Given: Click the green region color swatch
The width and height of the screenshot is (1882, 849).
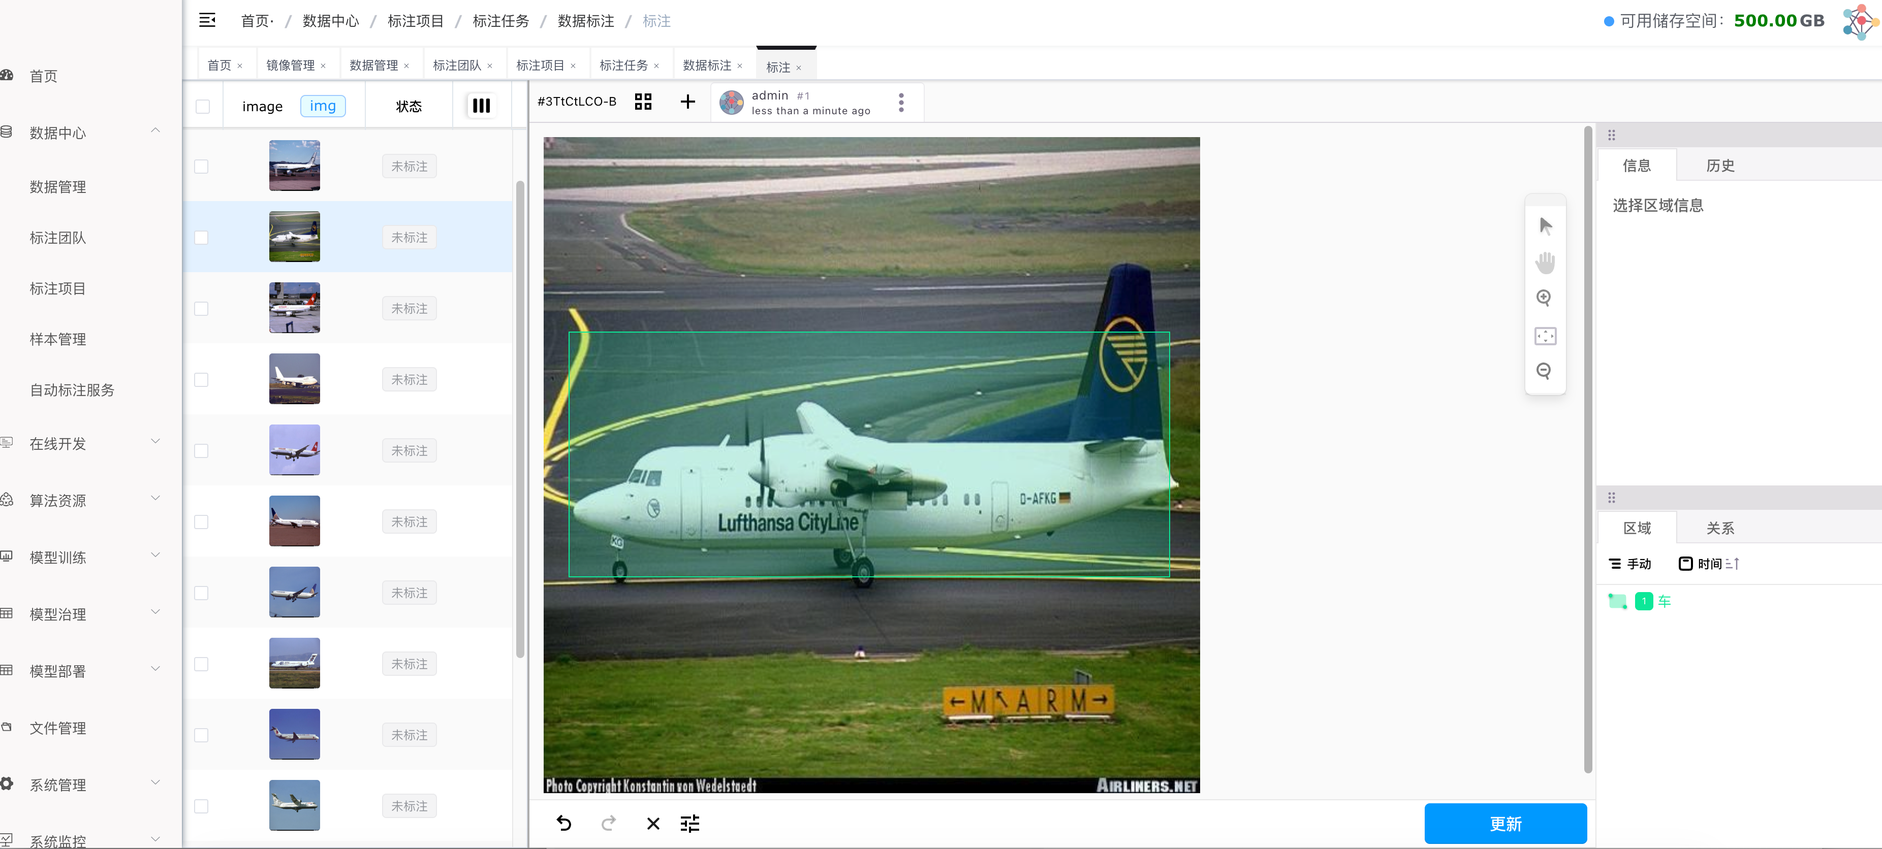Looking at the screenshot, I should point(1617,602).
